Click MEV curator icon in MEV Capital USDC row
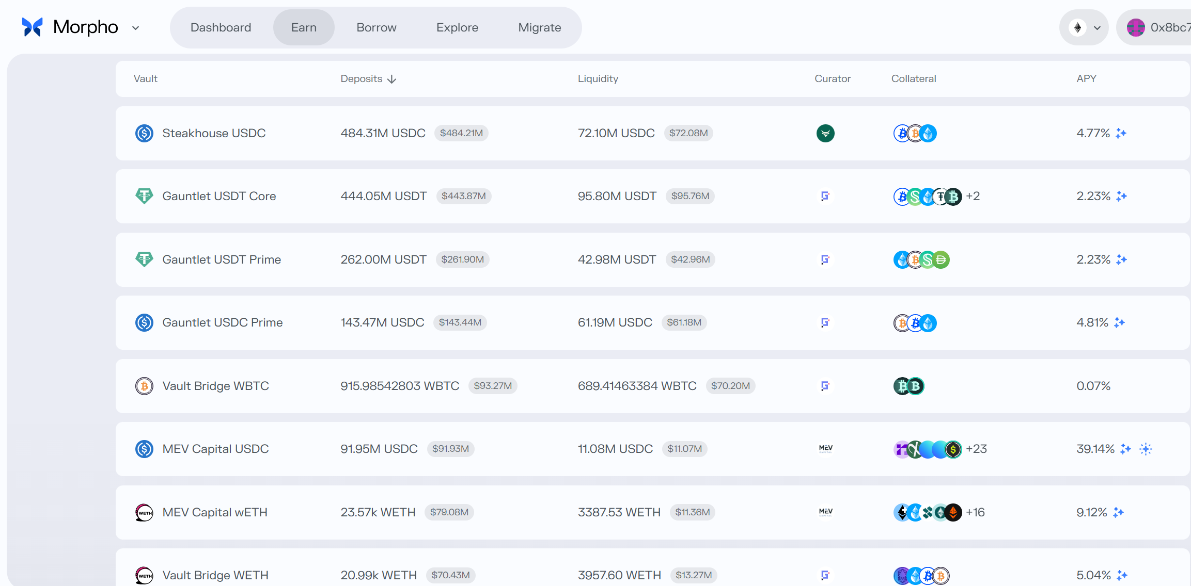The width and height of the screenshot is (1191, 586). [x=825, y=449]
